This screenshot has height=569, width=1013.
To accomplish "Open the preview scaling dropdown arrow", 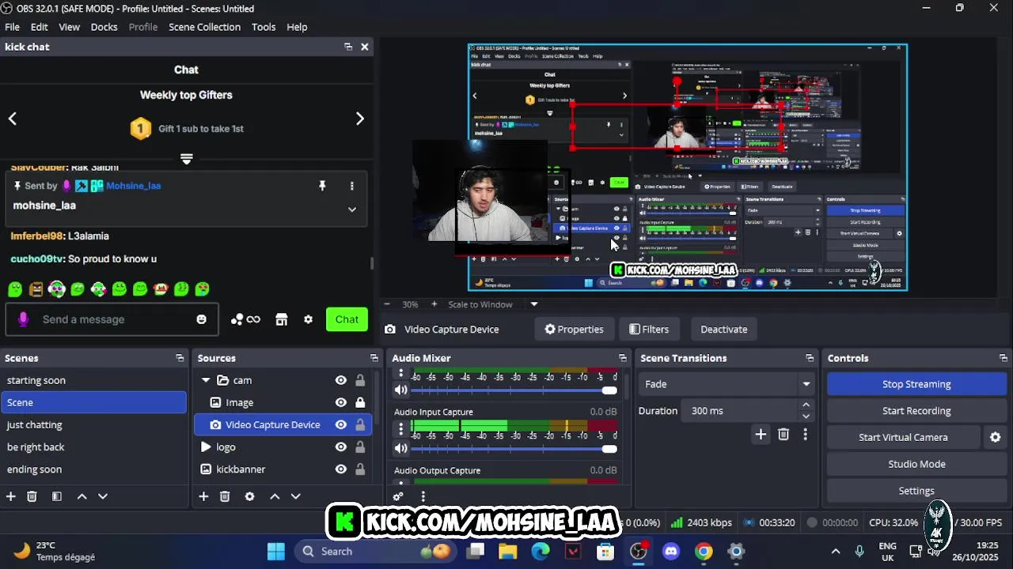I will [534, 304].
